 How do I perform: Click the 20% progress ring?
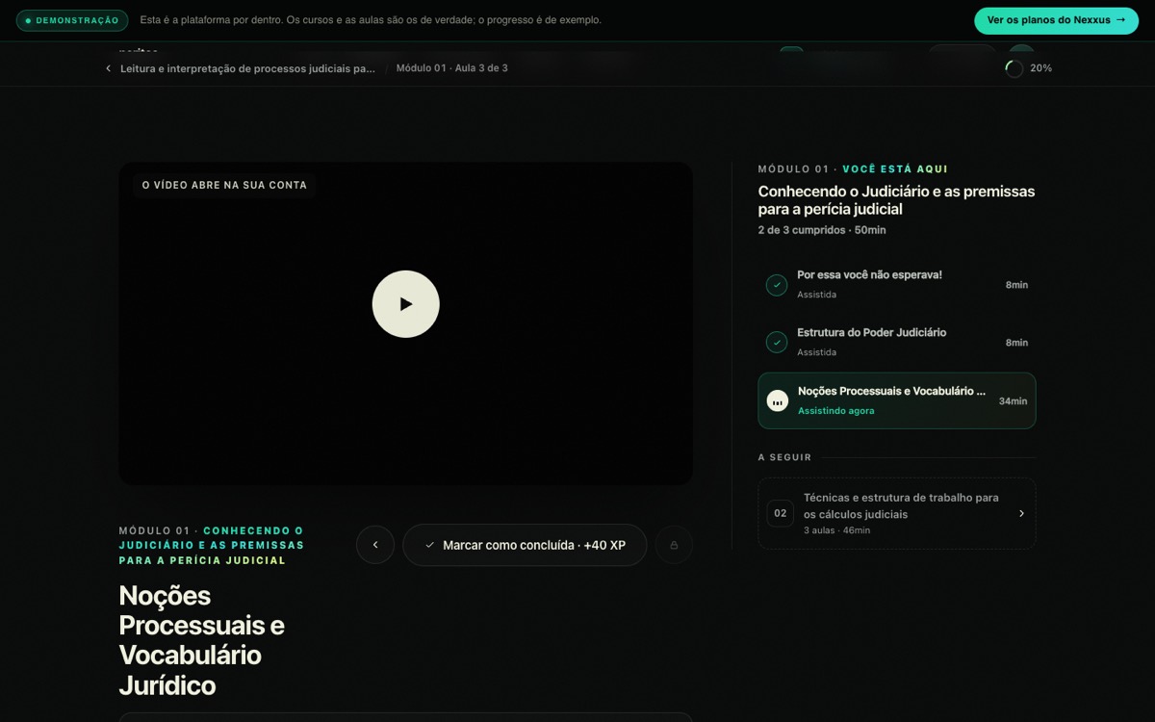coord(1014,68)
